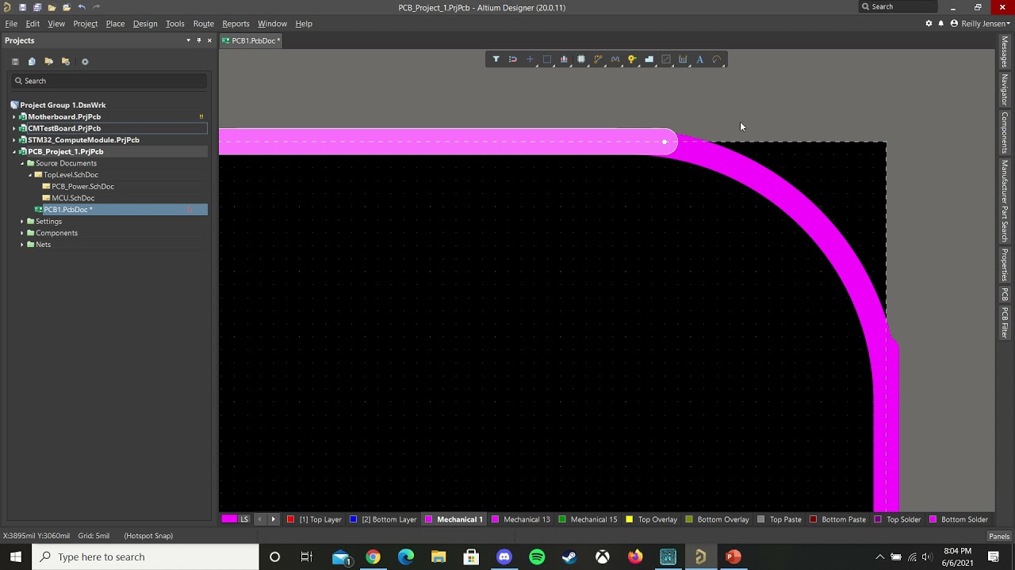Click the Projects panel Search field
The height and width of the screenshot is (570, 1015).
[x=109, y=81]
